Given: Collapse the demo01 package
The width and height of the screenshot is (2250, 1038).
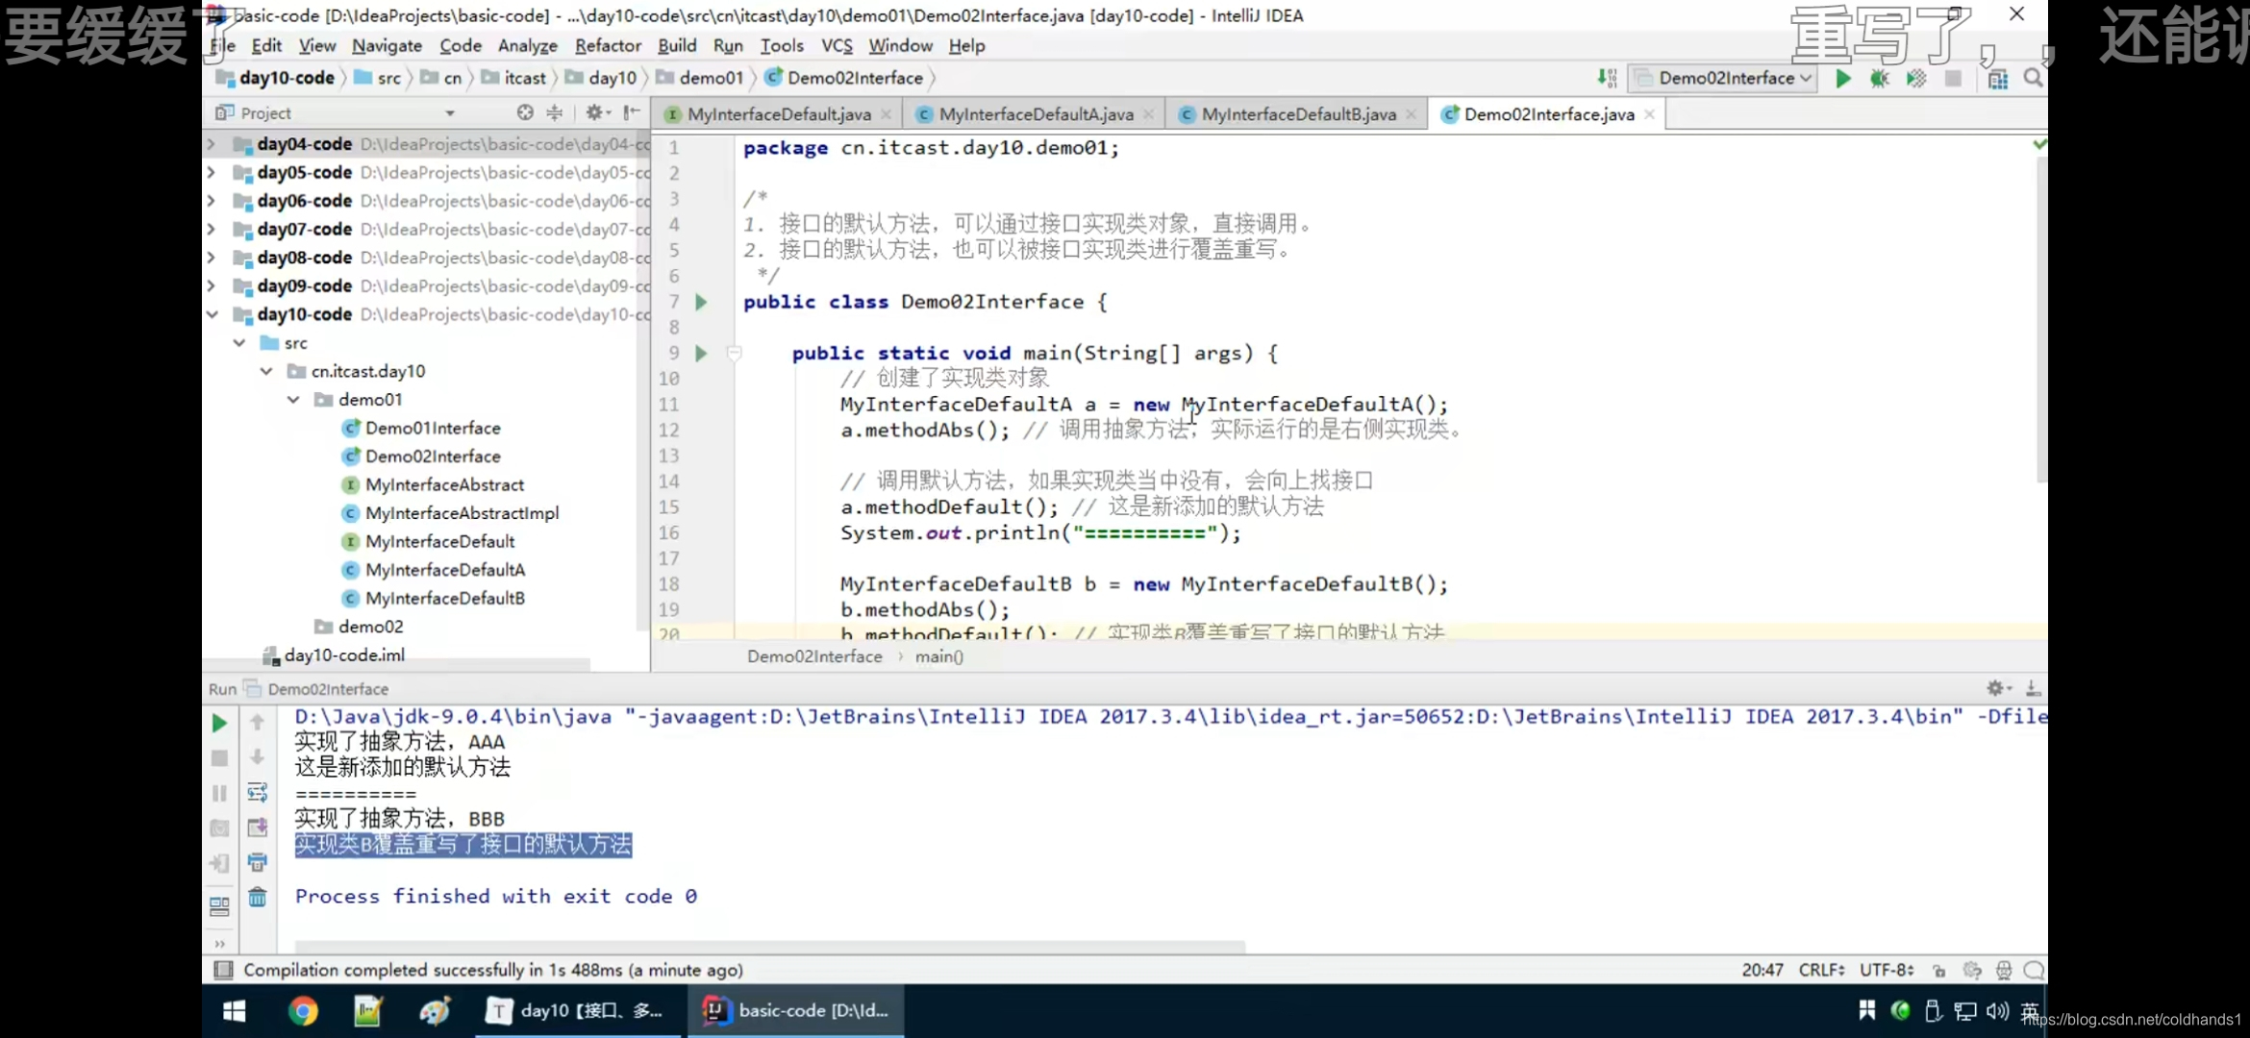Looking at the screenshot, I should [293, 400].
